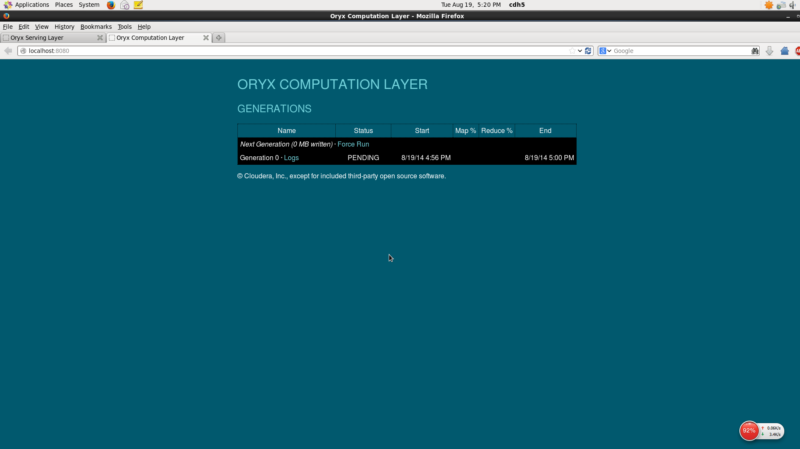
Task: Launch Firefox from the top panel
Action: coord(110,5)
